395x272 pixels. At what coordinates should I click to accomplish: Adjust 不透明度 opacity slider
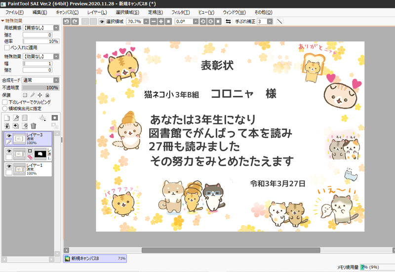(40, 88)
